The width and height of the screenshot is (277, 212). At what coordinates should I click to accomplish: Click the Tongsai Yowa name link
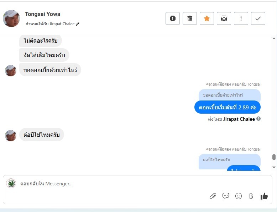pos(43,14)
